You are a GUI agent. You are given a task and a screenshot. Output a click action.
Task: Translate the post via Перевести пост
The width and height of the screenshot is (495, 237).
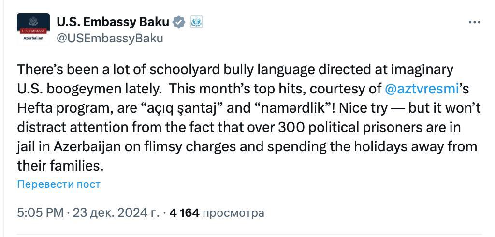click(x=59, y=184)
